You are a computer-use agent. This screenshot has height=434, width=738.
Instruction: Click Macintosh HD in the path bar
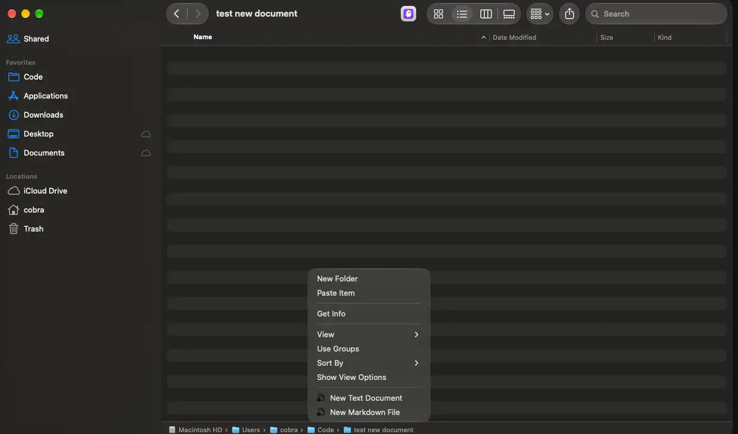point(195,430)
